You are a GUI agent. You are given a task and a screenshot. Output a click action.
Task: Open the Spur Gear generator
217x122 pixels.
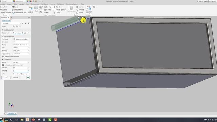pos(41,10)
